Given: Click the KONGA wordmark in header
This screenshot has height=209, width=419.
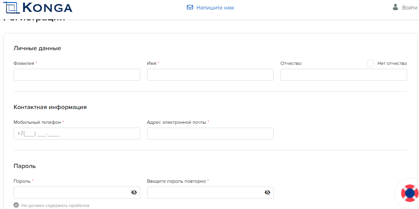Looking at the screenshot, I should click(47, 8).
